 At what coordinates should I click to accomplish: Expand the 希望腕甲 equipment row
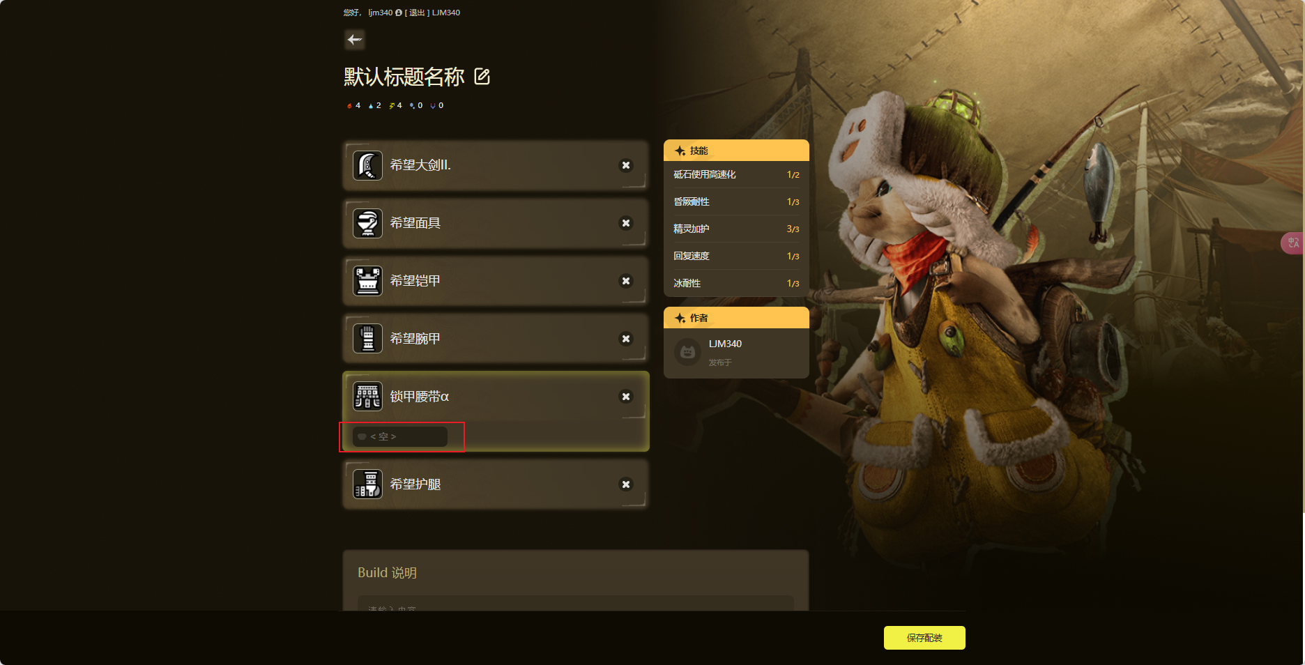coord(496,339)
